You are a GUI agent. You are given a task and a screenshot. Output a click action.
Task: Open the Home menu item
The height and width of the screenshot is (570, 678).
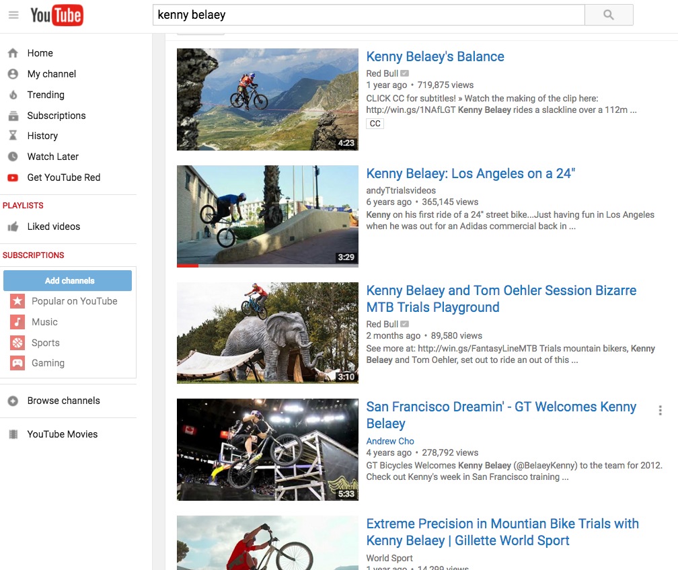point(40,53)
